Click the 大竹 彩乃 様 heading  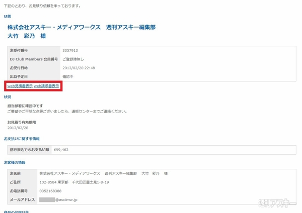point(27,36)
